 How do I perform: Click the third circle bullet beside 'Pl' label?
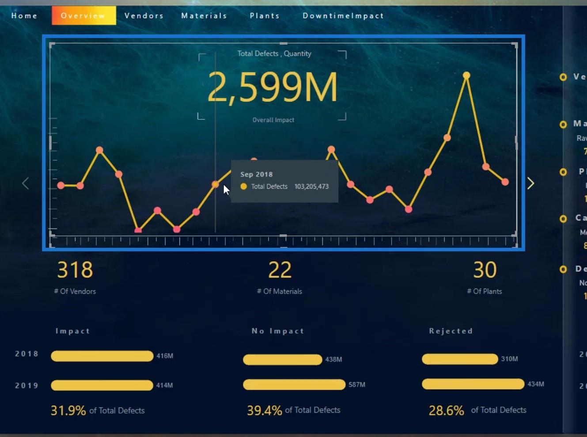point(563,172)
